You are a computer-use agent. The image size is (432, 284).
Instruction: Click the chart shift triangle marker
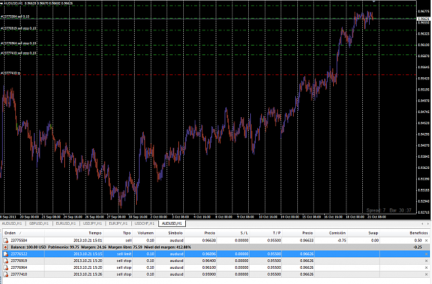pyautogui.click(x=373, y=1)
